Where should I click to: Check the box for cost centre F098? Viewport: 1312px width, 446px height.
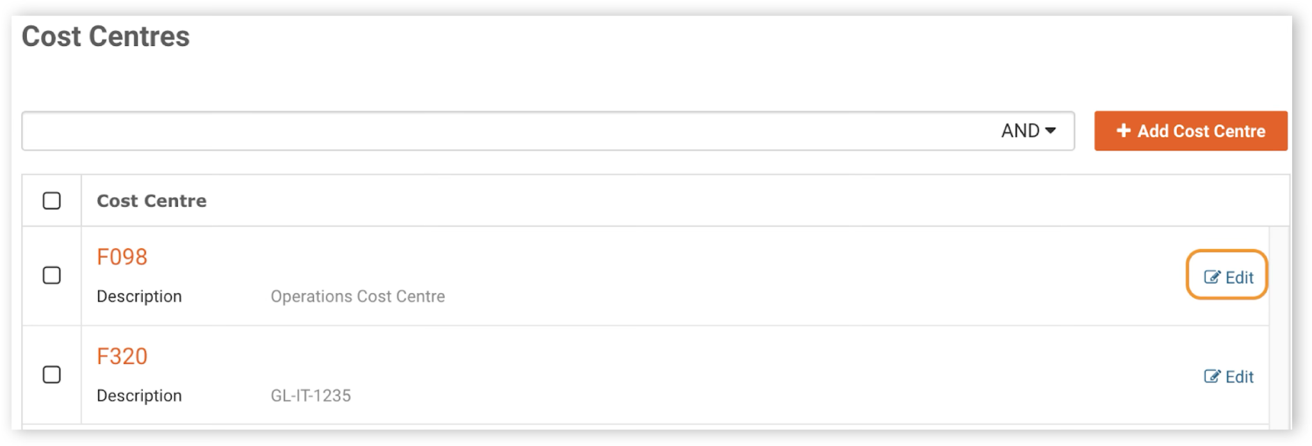(52, 276)
